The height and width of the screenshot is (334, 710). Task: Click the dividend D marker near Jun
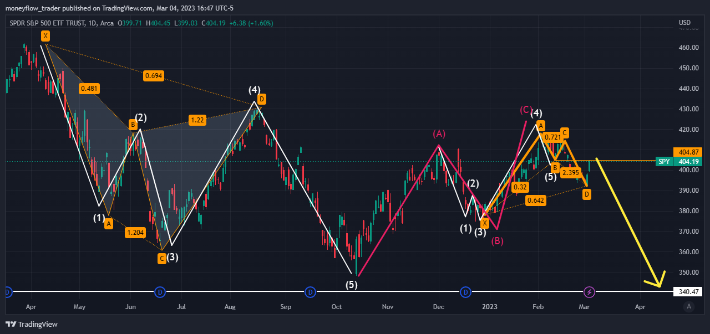pos(160,291)
